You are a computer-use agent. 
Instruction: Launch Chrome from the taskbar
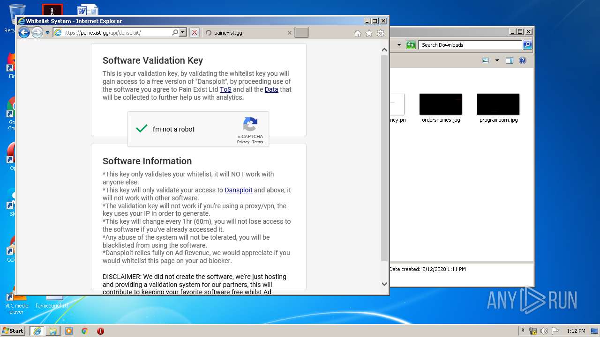pyautogui.click(x=85, y=331)
